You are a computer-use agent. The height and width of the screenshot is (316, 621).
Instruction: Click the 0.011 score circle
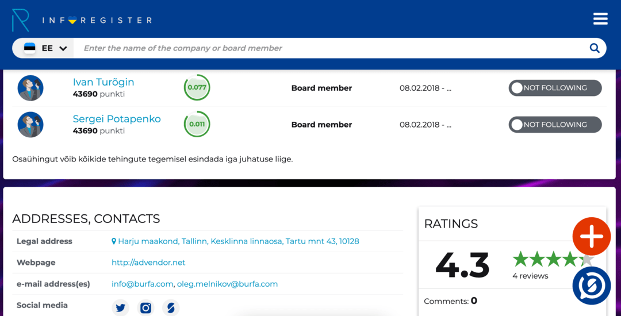(x=197, y=124)
